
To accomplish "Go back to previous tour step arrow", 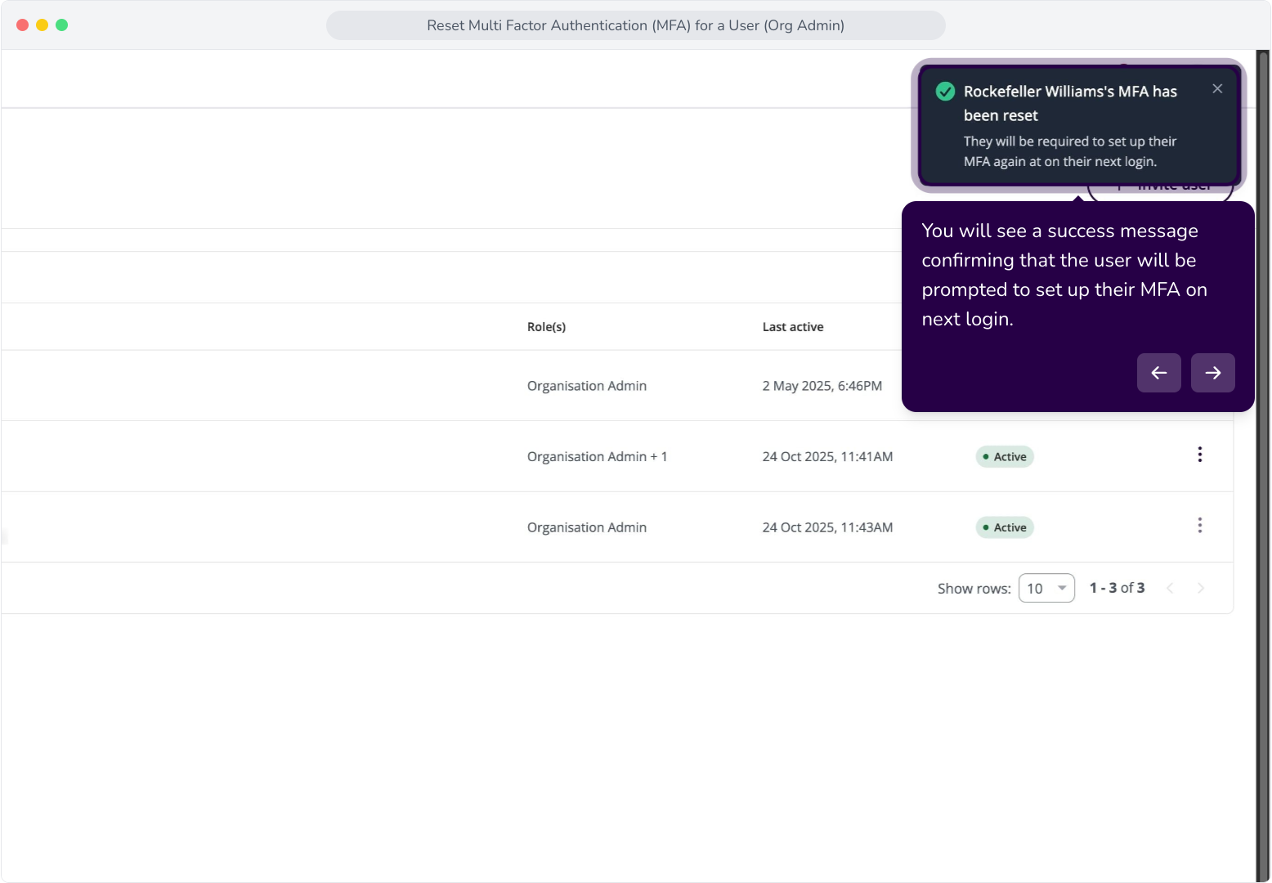I will 1158,373.
